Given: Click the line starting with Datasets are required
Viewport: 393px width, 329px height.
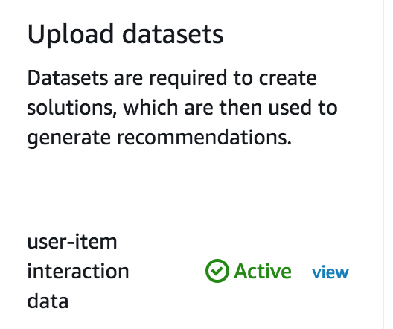Looking at the screenshot, I should 172,78.
